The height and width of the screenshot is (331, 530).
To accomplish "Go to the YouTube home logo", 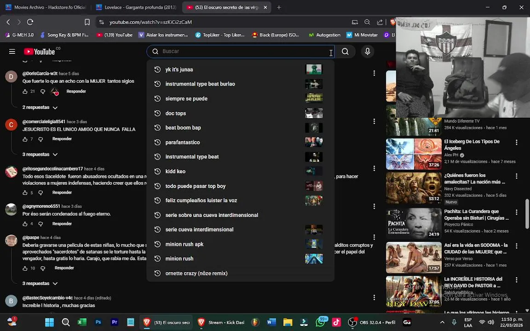I will (x=40, y=51).
